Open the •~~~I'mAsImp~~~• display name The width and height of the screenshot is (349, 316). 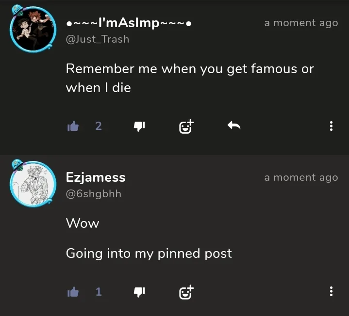pos(129,24)
